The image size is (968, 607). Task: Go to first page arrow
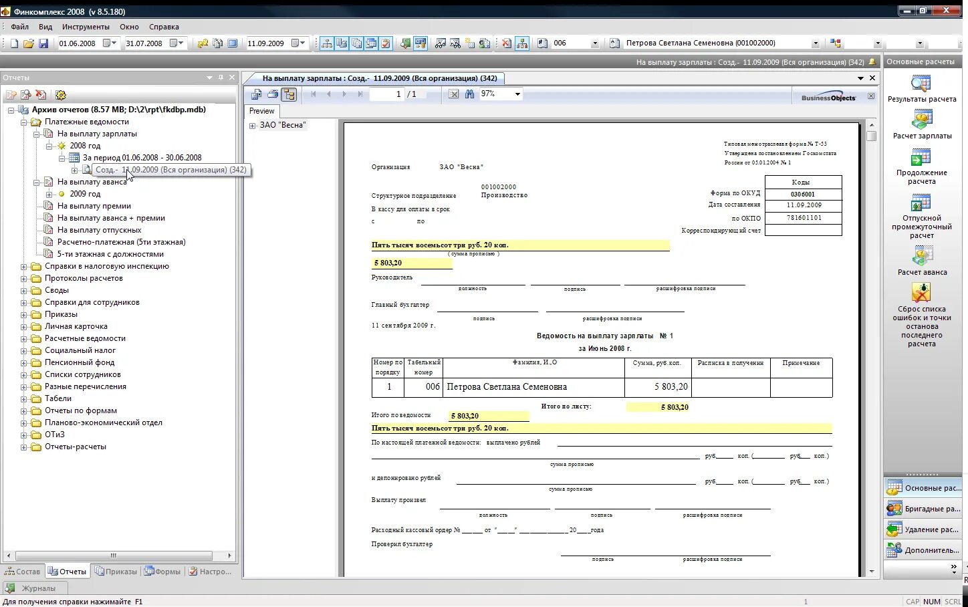tap(314, 94)
